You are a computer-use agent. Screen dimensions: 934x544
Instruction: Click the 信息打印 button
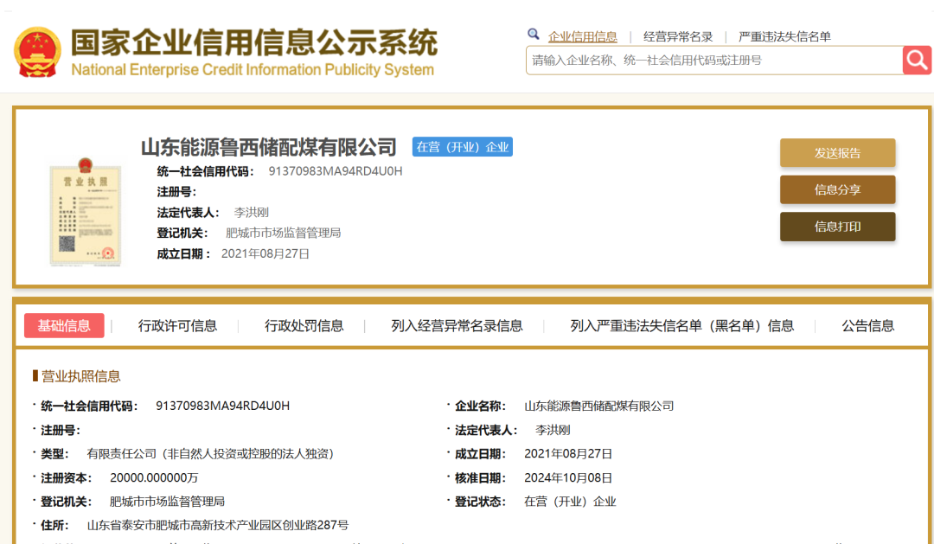837,227
